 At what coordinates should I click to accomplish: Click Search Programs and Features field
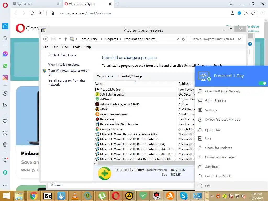[216, 39]
